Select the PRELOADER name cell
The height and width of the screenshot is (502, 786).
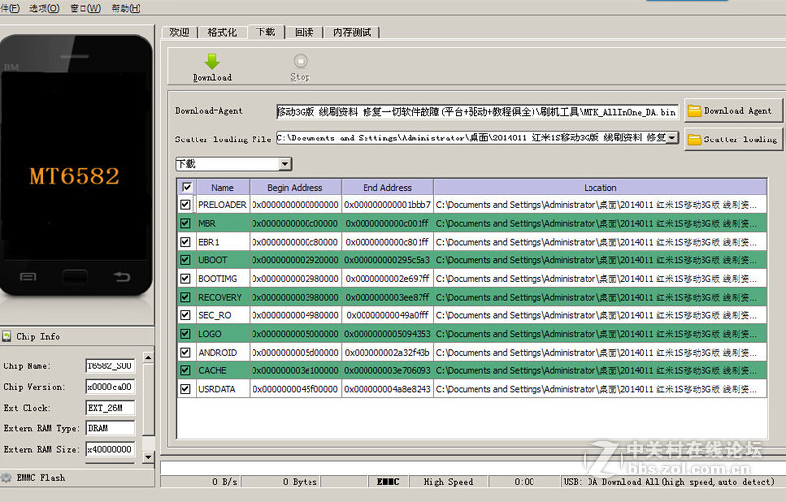coord(223,205)
